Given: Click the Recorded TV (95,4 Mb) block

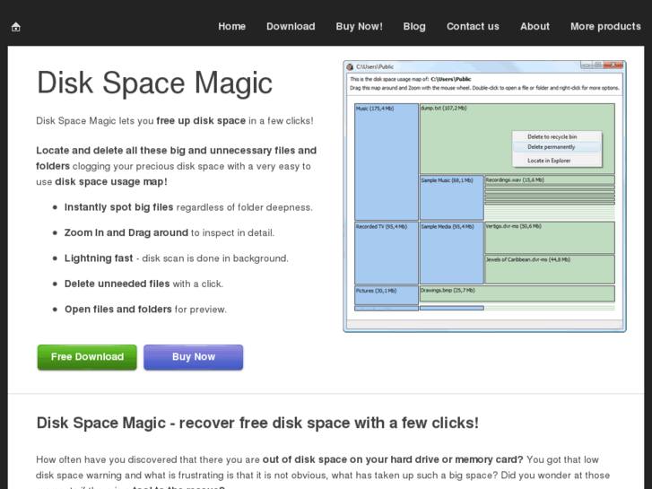Looking at the screenshot, I should tap(387, 253).
